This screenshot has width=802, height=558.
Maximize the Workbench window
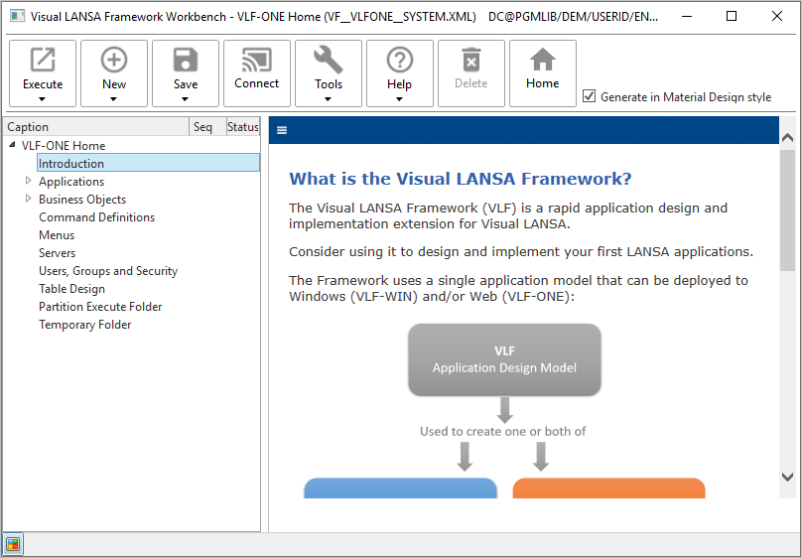tap(732, 16)
